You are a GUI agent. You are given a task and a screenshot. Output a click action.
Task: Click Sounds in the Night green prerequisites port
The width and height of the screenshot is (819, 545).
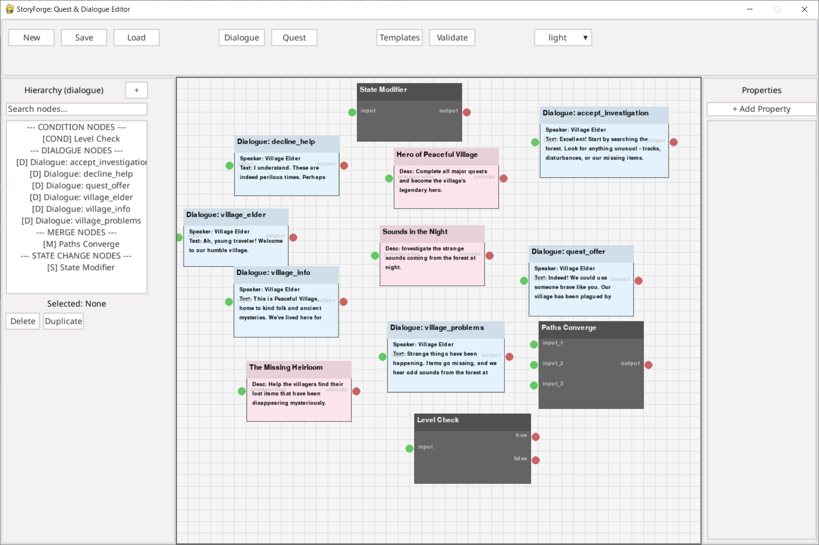(375, 255)
